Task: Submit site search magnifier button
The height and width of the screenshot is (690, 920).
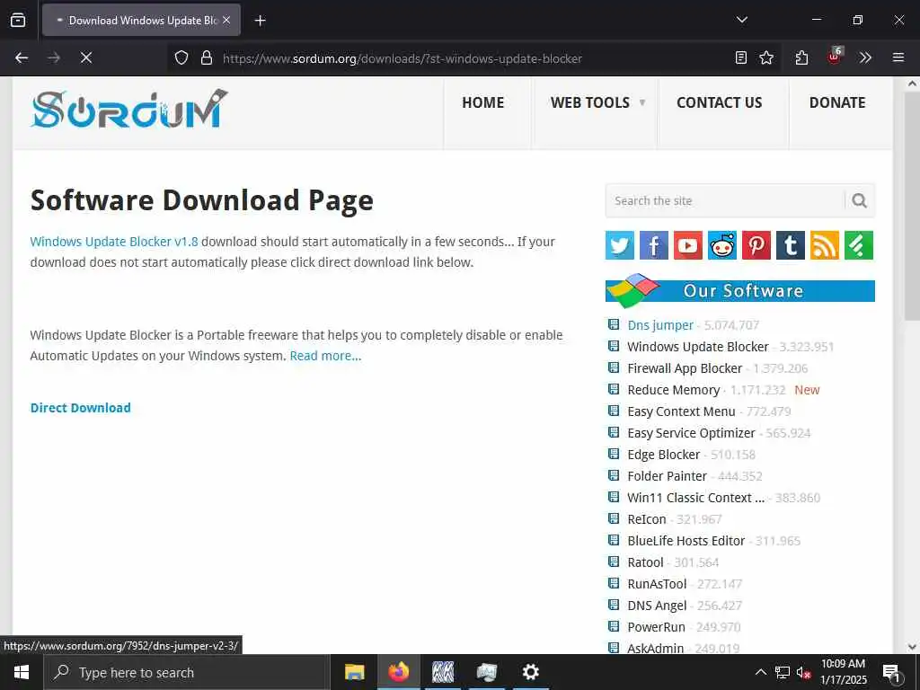Action: 860,200
